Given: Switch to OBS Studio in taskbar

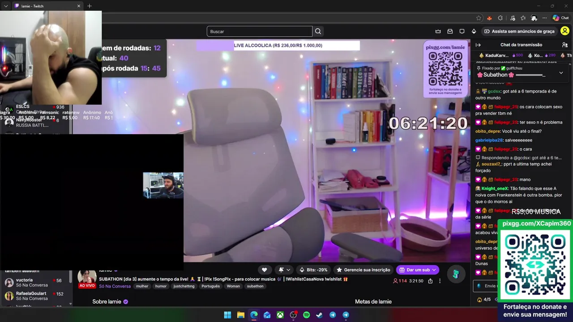Looking at the screenshot, I should pos(293,315).
